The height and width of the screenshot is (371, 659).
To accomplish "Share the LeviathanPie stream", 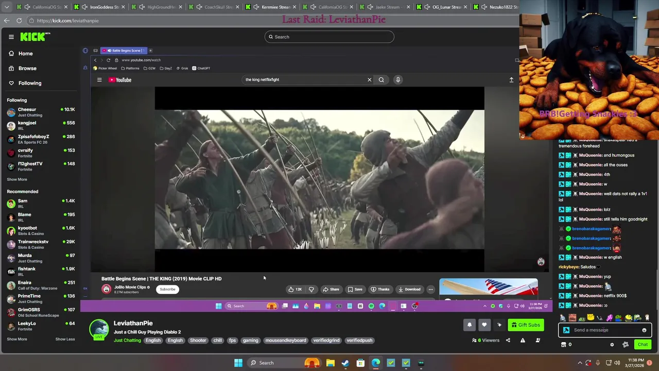I will point(508,340).
